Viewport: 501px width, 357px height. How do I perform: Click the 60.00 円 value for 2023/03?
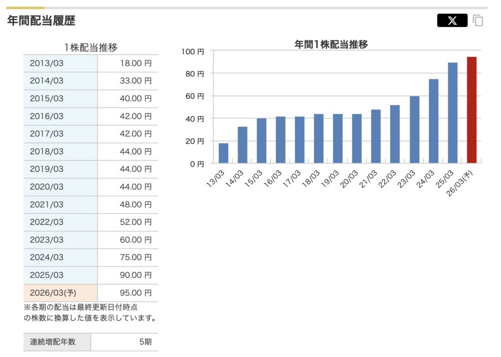coord(136,240)
